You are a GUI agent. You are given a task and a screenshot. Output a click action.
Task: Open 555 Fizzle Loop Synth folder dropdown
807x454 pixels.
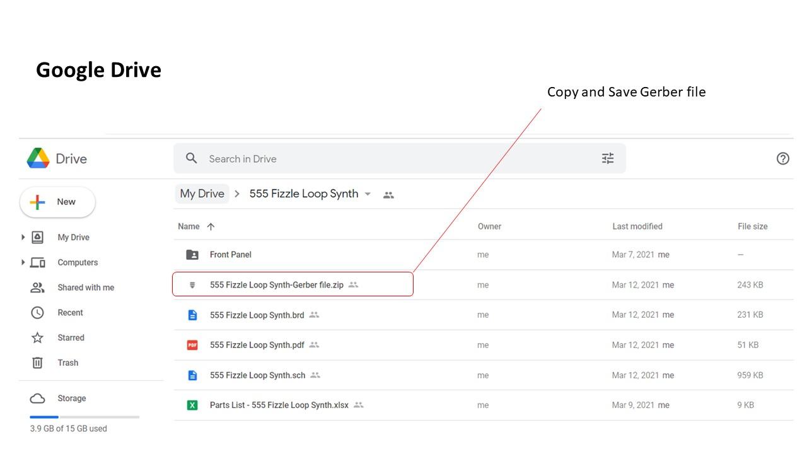pos(368,194)
